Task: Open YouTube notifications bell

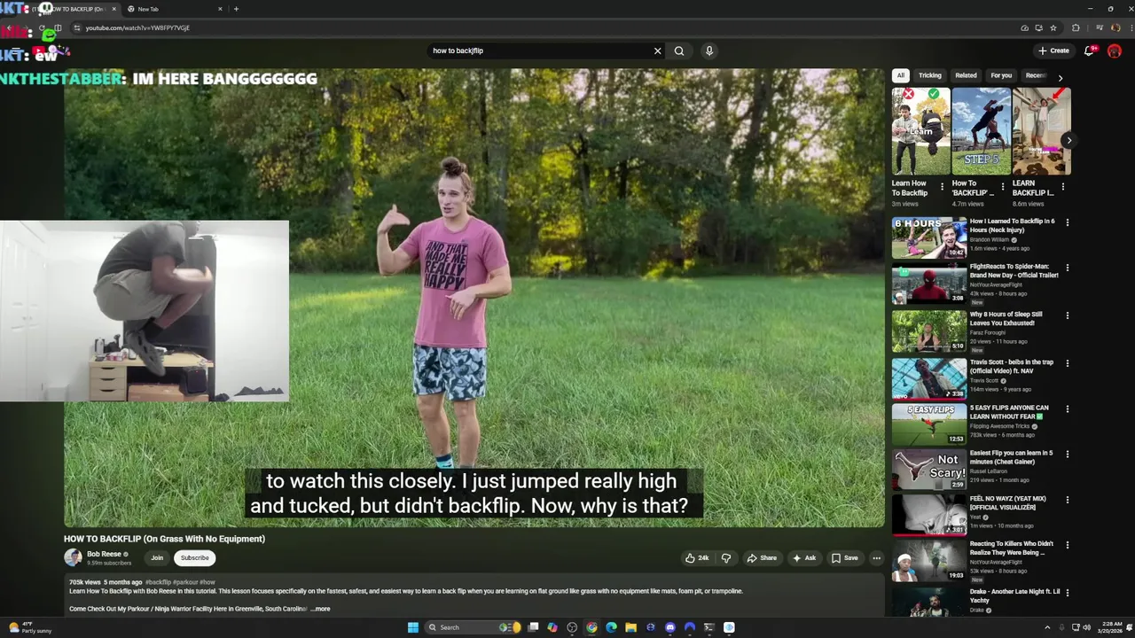Action: click(x=1090, y=51)
